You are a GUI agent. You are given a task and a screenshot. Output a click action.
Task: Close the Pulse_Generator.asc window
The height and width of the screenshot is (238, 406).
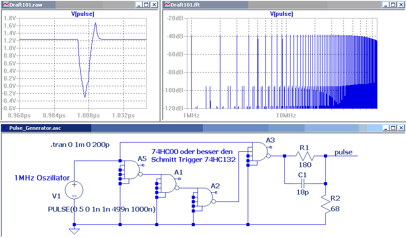pos(401,128)
